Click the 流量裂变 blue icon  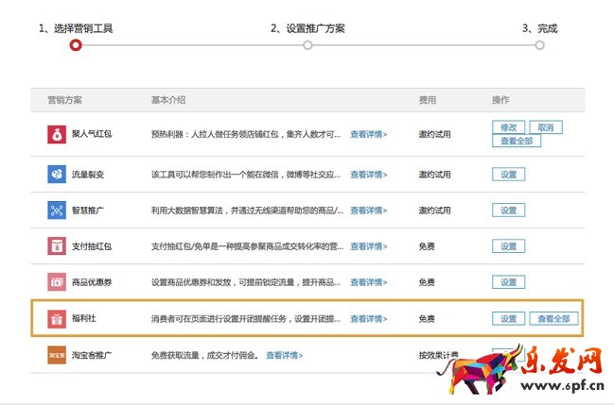click(x=56, y=174)
